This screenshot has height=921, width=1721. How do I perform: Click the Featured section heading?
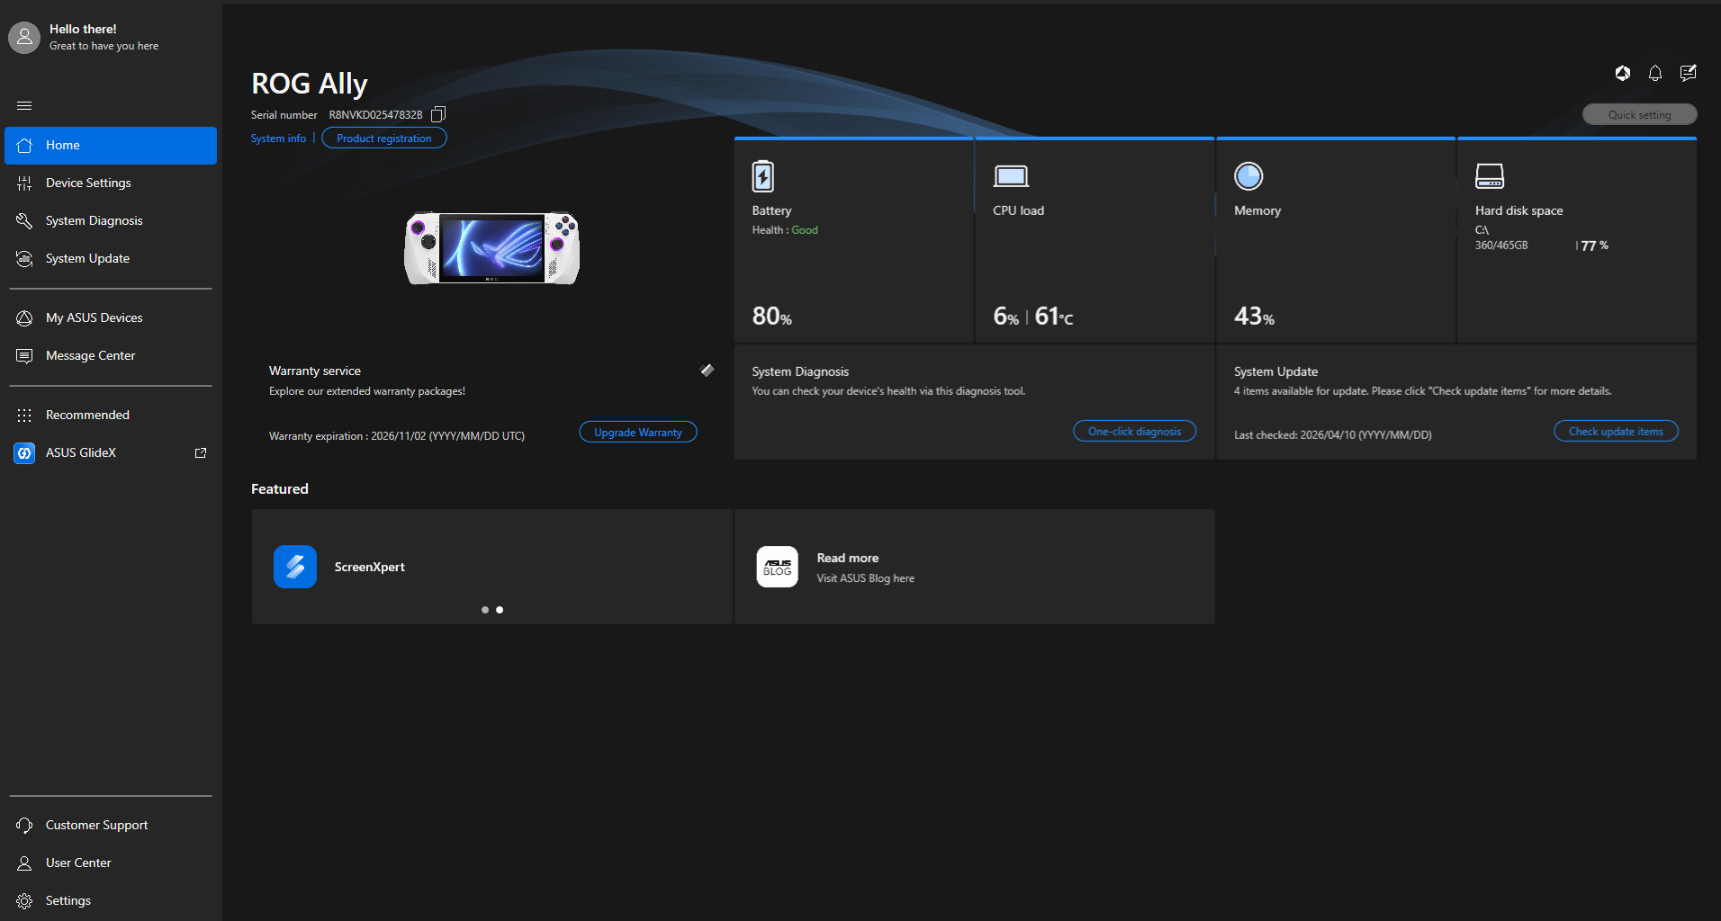point(280,489)
